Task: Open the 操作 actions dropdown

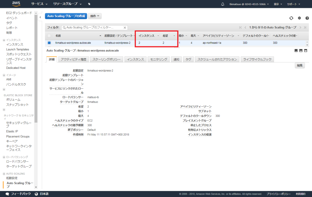Action: pos(95,16)
